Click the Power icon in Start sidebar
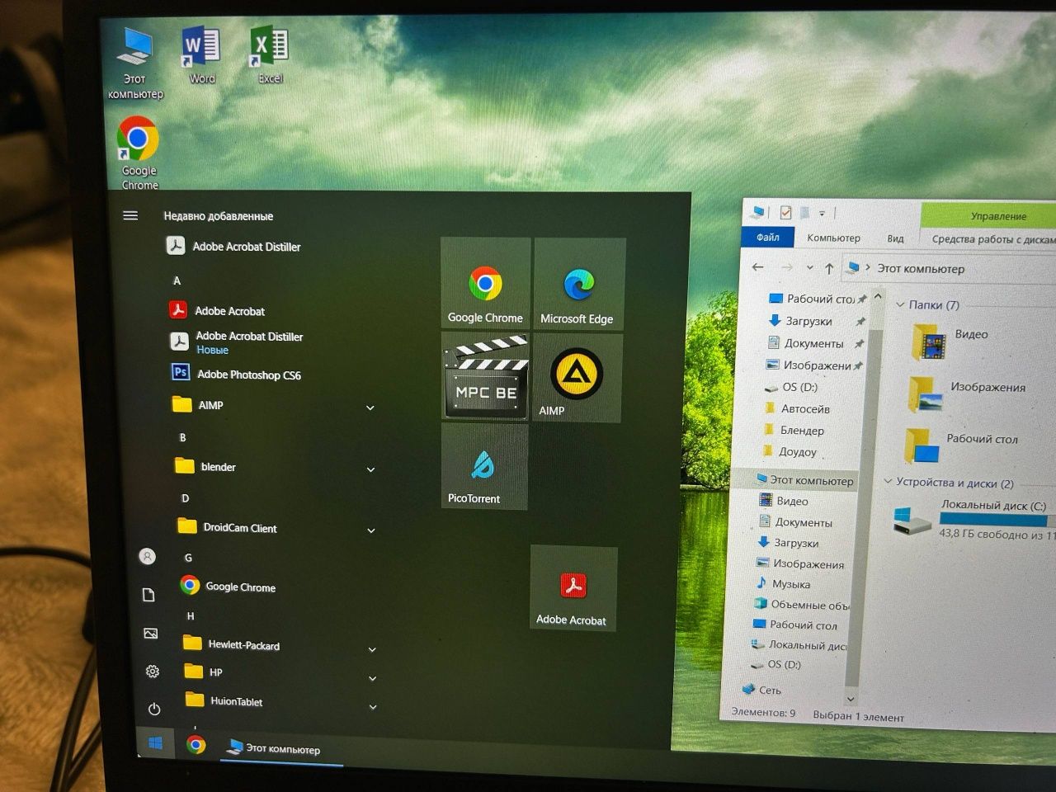Viewport: 1056px width, 792px height. click(154, 709)
